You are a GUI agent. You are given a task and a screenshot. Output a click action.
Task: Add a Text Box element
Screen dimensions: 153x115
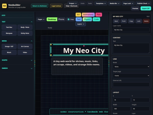coord(9,27)
